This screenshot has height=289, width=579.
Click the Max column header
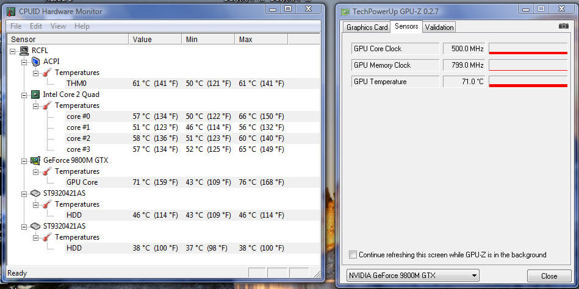(x=261, y=39)
